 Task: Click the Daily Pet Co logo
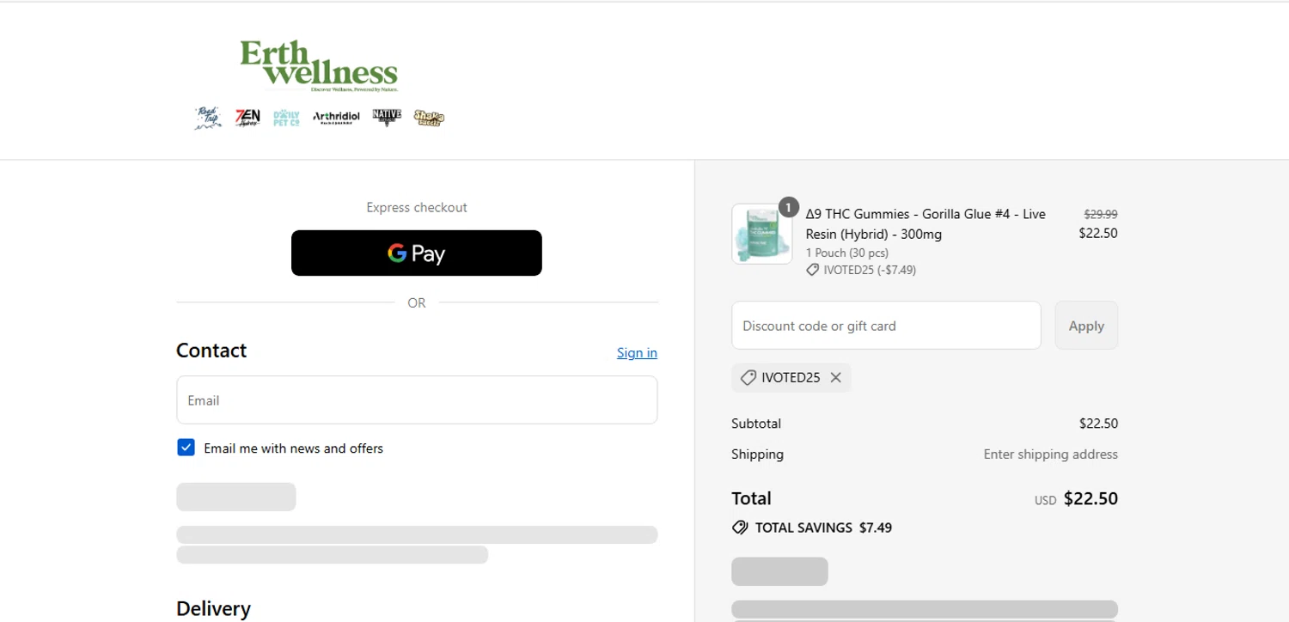coord(286,117)
